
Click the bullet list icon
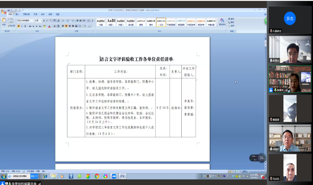(63, 21)
